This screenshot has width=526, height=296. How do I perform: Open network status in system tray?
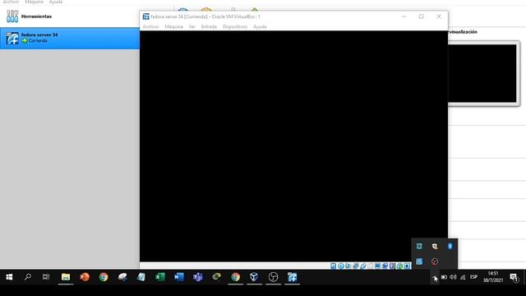tap(463, 277)
